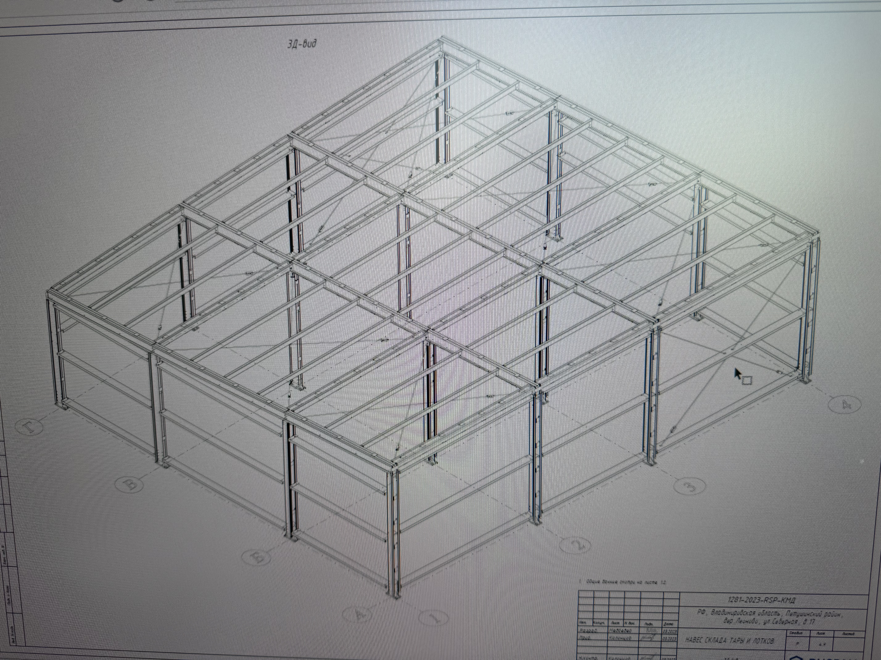Select the НАВЕС СКЛАДА ТАРЫ И ЛОТКОВ title
This screenshot has height=660, width=881.
click(x=730, y=640)
